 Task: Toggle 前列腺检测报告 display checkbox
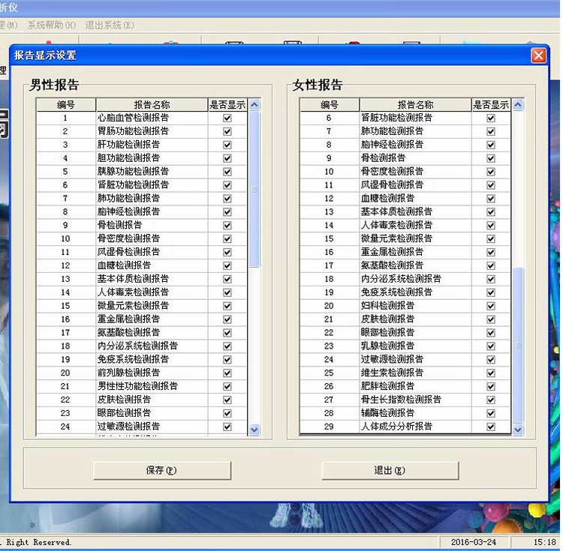click(x=227, y=373)
